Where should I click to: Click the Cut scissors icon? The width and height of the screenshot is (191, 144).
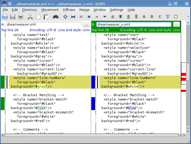pyautogui.click(x=30, y=17)
